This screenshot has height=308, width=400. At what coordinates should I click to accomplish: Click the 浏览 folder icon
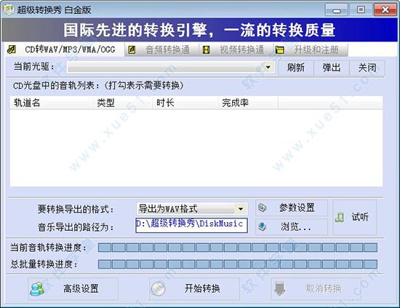coord(263,226)
